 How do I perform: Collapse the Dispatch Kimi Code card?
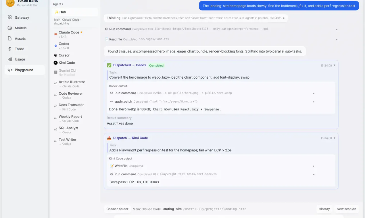(x=334, y=138)
